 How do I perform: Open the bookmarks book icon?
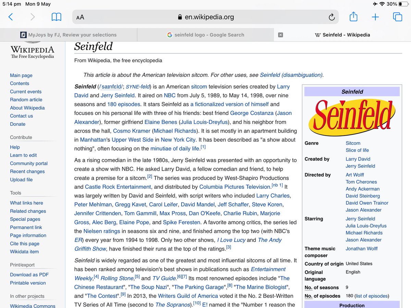pyautogui.click(x=57, y=17)
